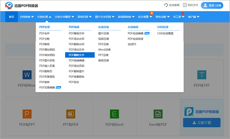Select highlighted PDF删除文字 entry

(80, 55)
